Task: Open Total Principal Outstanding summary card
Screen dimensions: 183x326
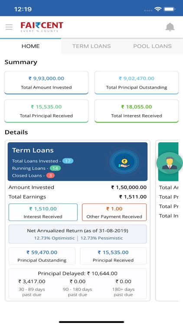Action: (x=137, y=83)
